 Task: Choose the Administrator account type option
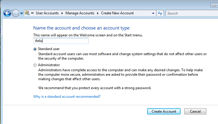35,65
